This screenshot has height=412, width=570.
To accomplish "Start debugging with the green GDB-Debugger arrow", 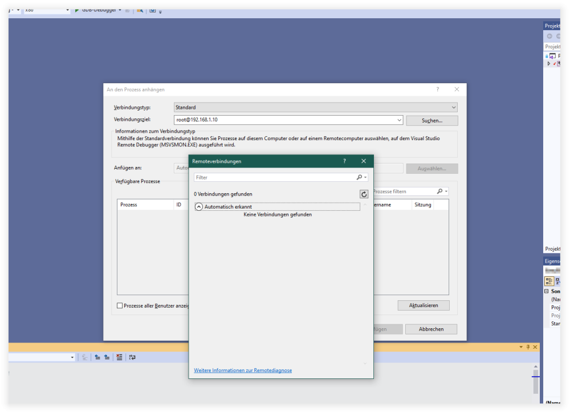I will [x=77, y=10].
